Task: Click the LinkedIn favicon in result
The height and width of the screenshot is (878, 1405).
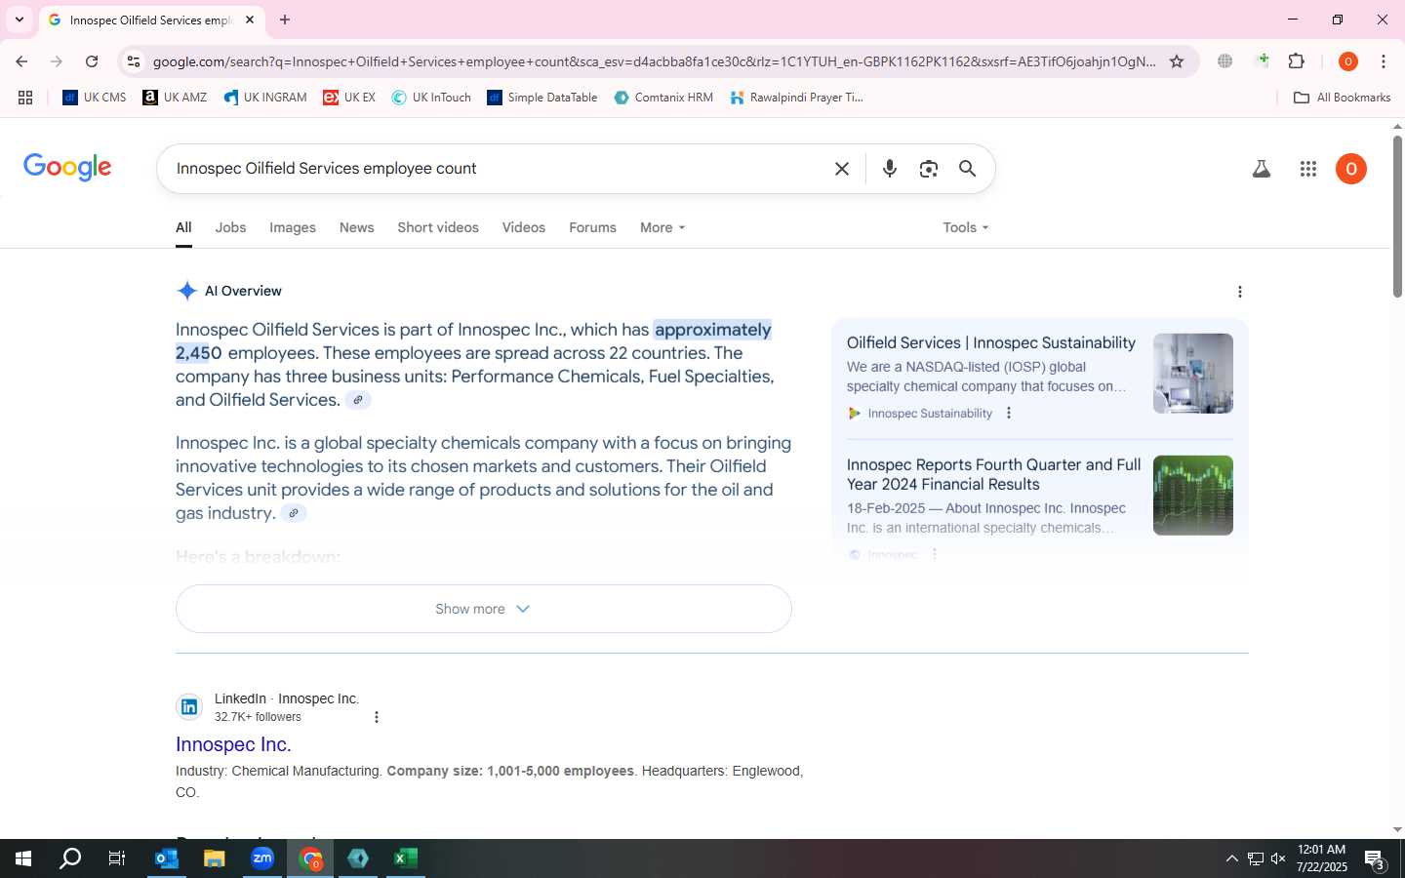Action: point(189,706)
